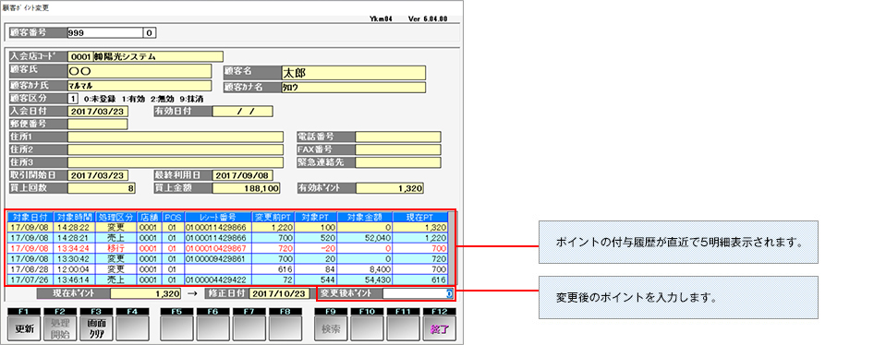Click the F3 画面クリア button
This screenshot has width=886, height=345.
(96, 326)
